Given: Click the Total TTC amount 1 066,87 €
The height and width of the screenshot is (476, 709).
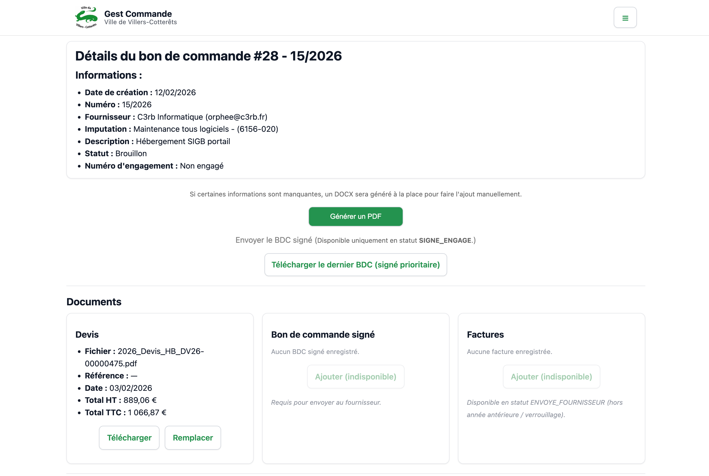Looking at the screenshot, I should coord(147,413).
